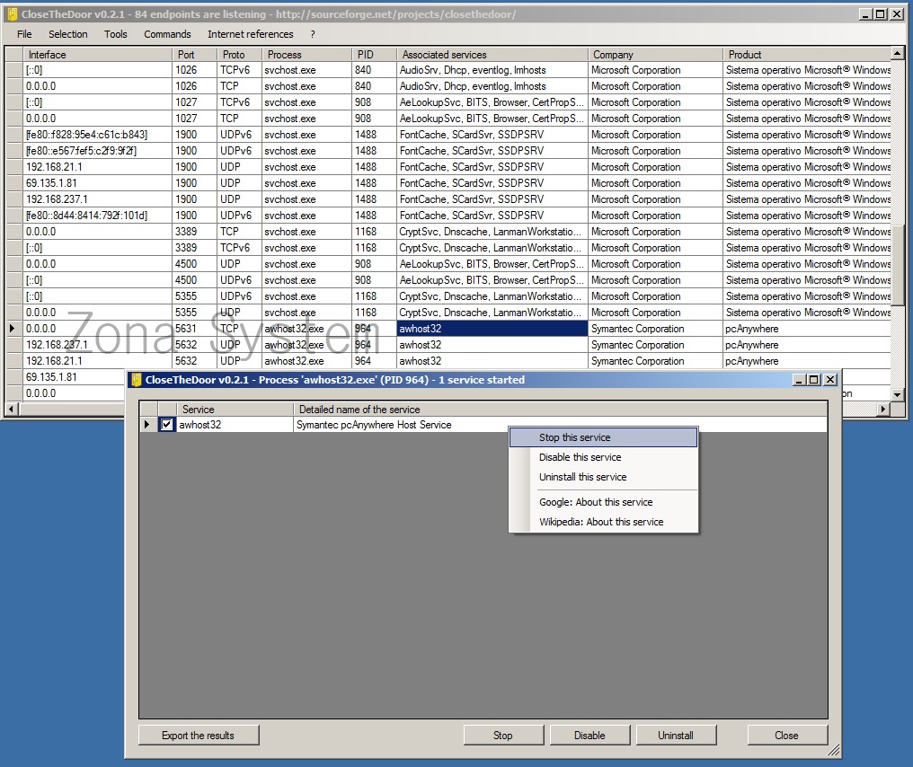Click the Disable button in service dialog

(589, 736)
